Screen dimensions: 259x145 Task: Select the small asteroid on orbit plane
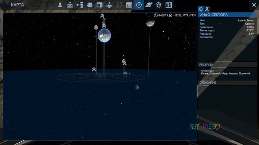125,73
